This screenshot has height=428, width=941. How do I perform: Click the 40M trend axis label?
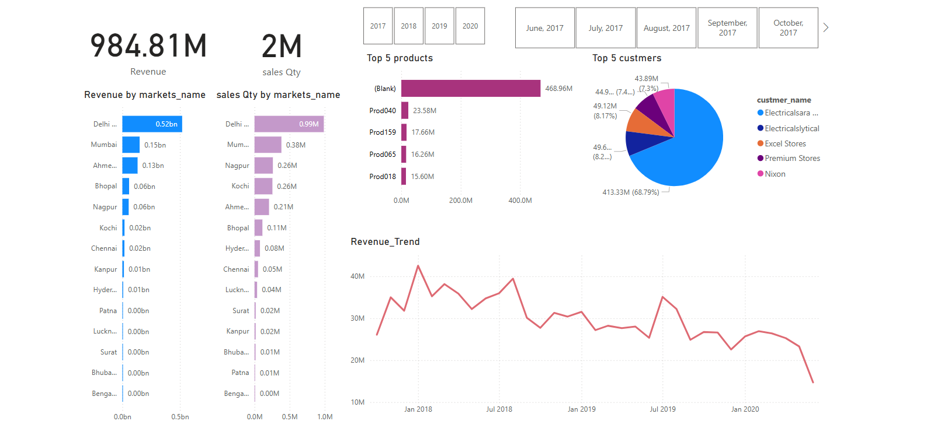pyautogui.click(x=357, y=276)
